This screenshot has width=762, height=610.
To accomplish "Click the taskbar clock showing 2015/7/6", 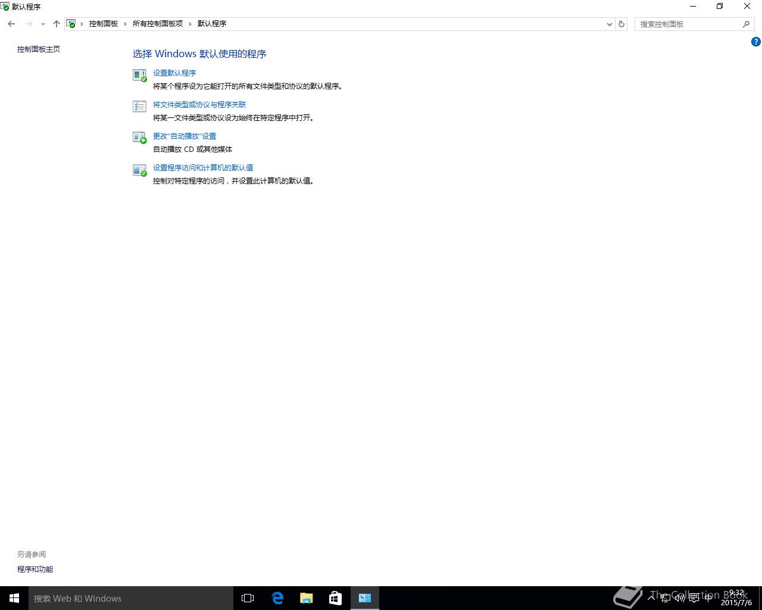I will pyautogui.click(x=736, y=598).
